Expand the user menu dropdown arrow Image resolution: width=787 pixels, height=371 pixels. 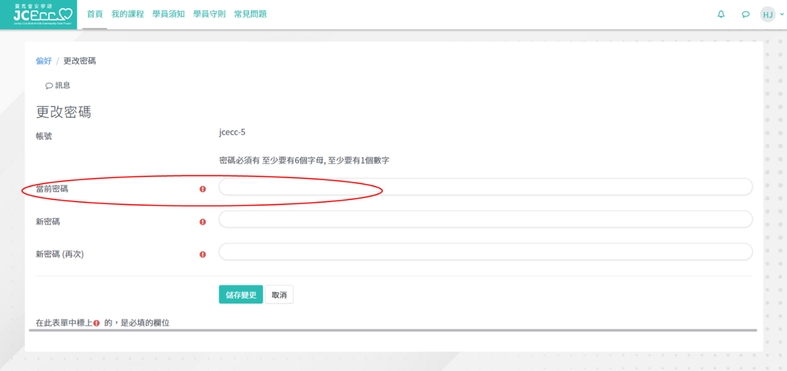point(782,14)
